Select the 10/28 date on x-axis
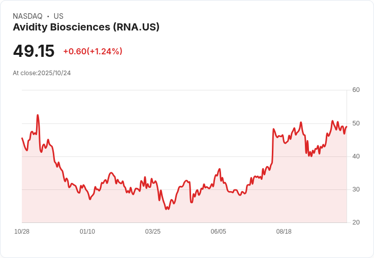The image size is (374, 258). point(22,232)
